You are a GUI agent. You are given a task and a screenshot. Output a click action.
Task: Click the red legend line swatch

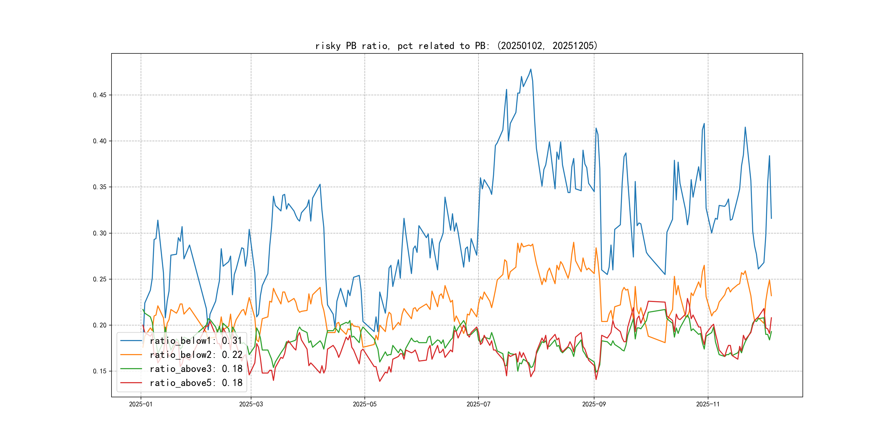tap(131, 383)
